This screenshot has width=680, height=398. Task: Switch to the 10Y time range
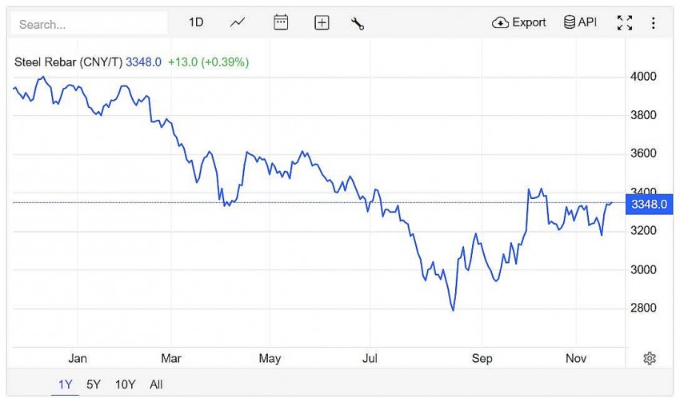[x=125, y=384]
